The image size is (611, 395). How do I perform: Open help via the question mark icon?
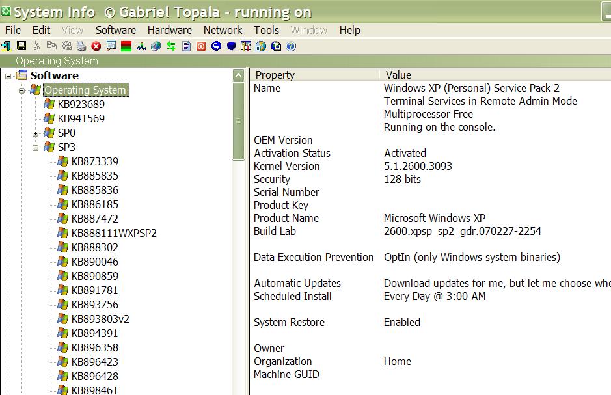291,46
